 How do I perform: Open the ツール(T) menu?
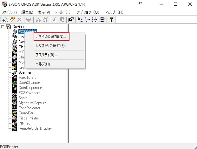click(62, 12)
